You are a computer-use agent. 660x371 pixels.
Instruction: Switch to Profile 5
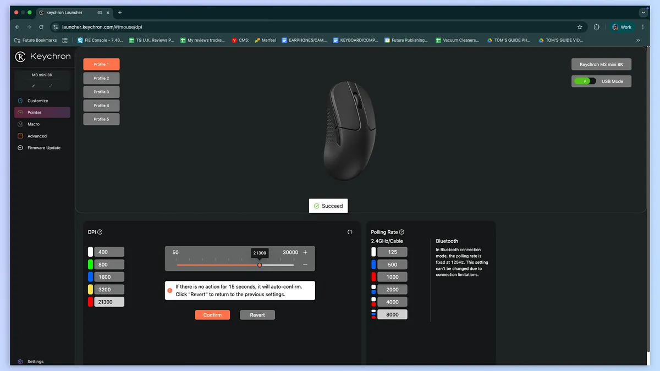(101, 119)
